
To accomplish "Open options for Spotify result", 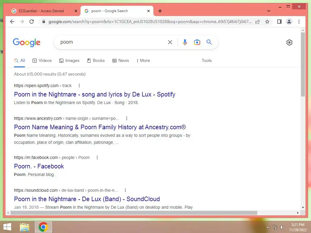I will pyautogui.click(x=79, y=86).
